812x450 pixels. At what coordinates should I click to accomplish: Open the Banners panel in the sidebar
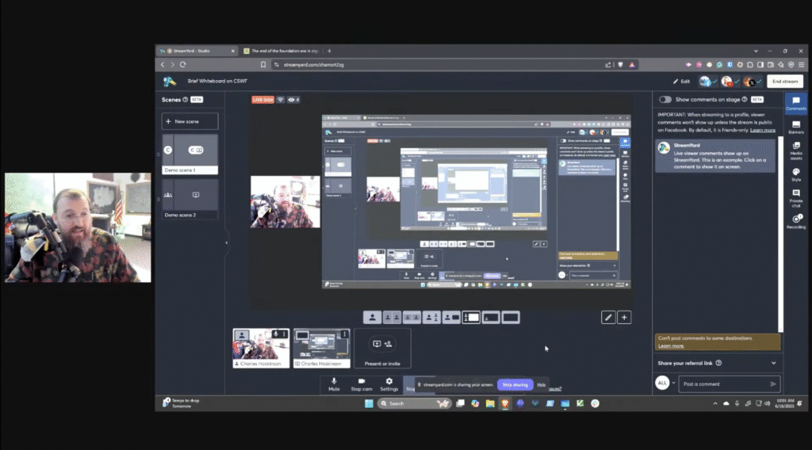click(795, 126)
